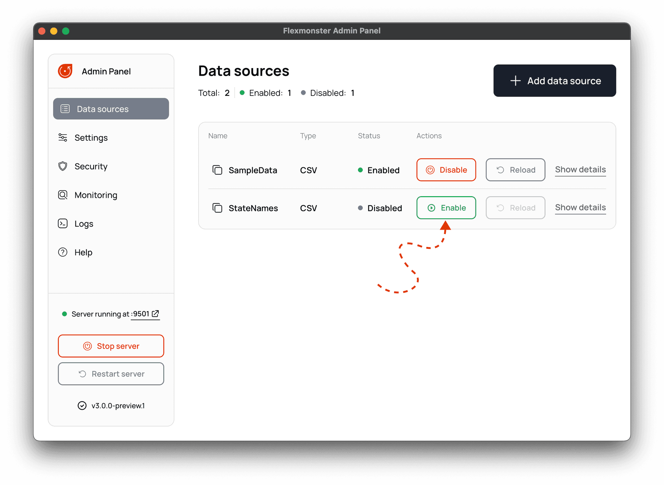Click the version checkmark badge icon
Viewport: 664px width, 485px height.
[82, 405]
